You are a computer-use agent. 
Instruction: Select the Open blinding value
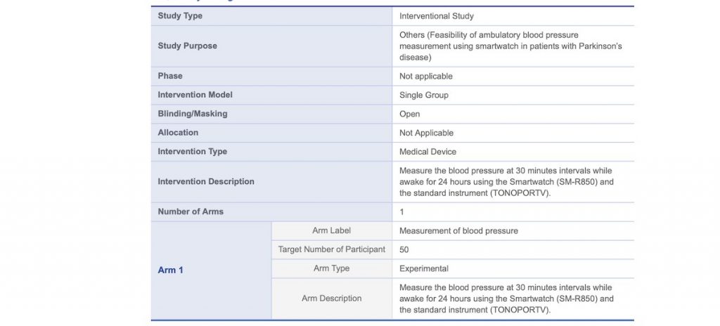tap(409, 114)
